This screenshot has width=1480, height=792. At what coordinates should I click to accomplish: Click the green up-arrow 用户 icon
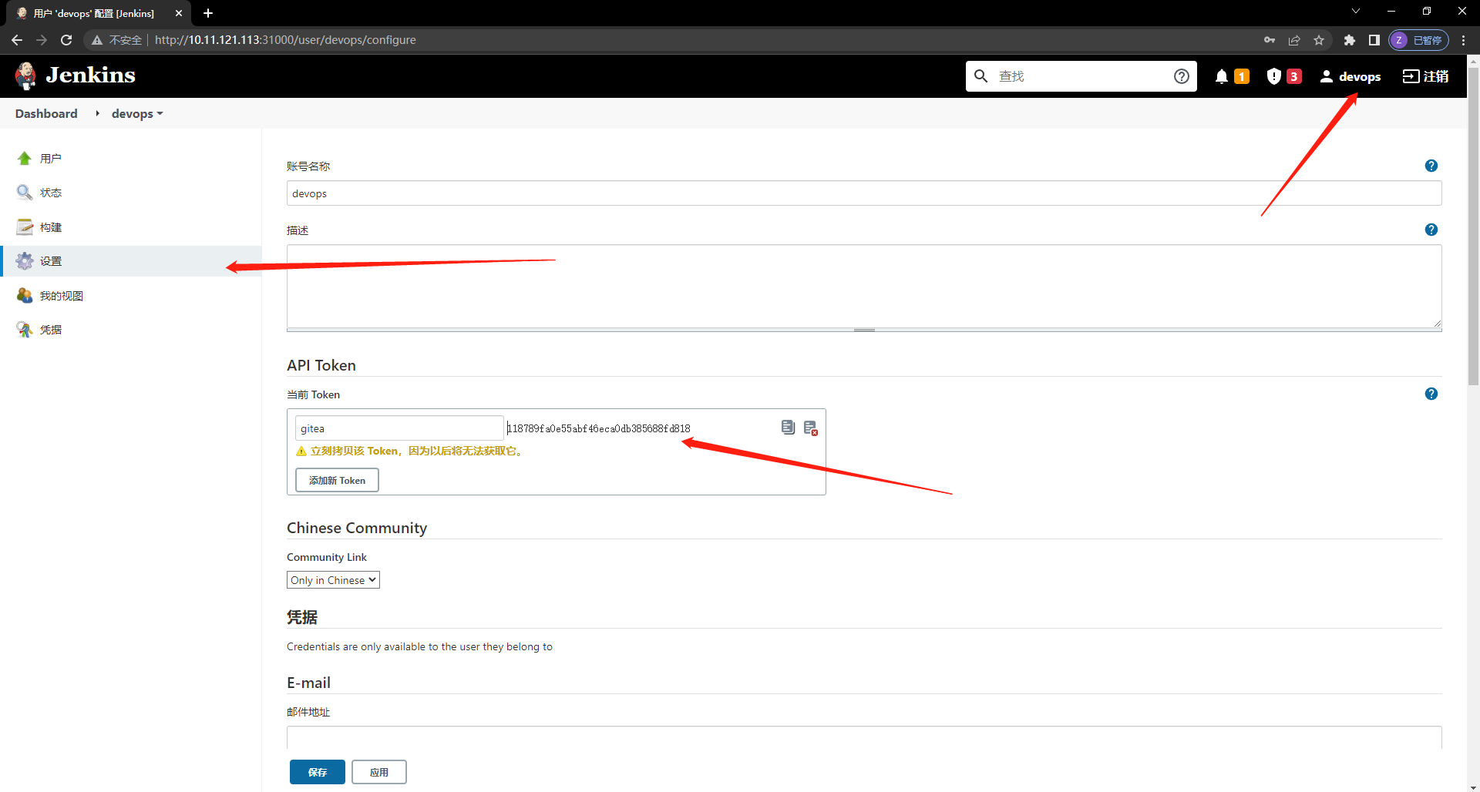point(25,159)
